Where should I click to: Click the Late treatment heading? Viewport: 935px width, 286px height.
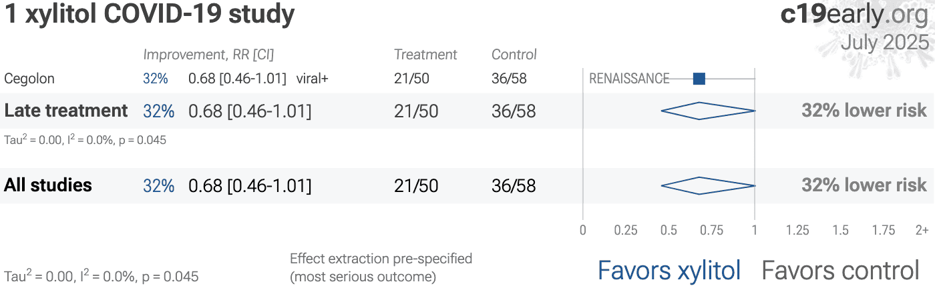[65, 111]
